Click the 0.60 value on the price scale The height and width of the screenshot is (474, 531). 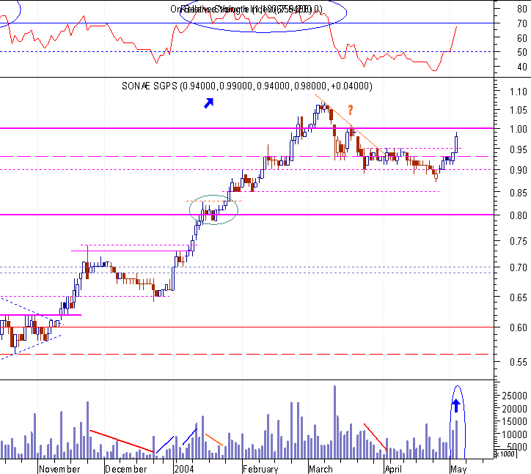click(518, 327)
